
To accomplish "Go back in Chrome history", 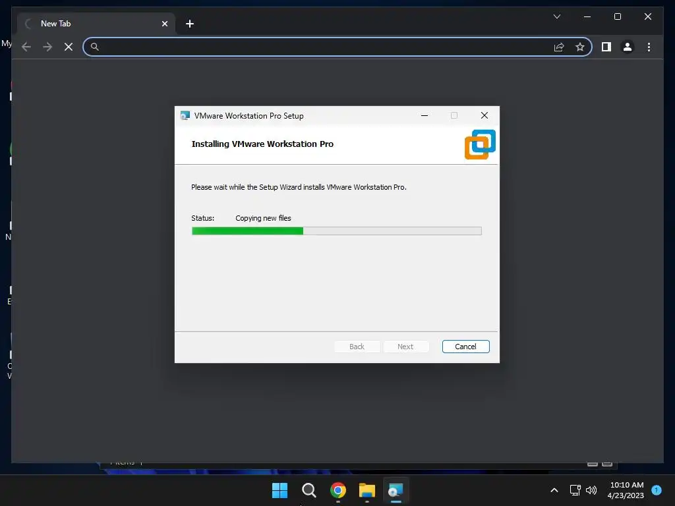I will (x=26, y=47).
